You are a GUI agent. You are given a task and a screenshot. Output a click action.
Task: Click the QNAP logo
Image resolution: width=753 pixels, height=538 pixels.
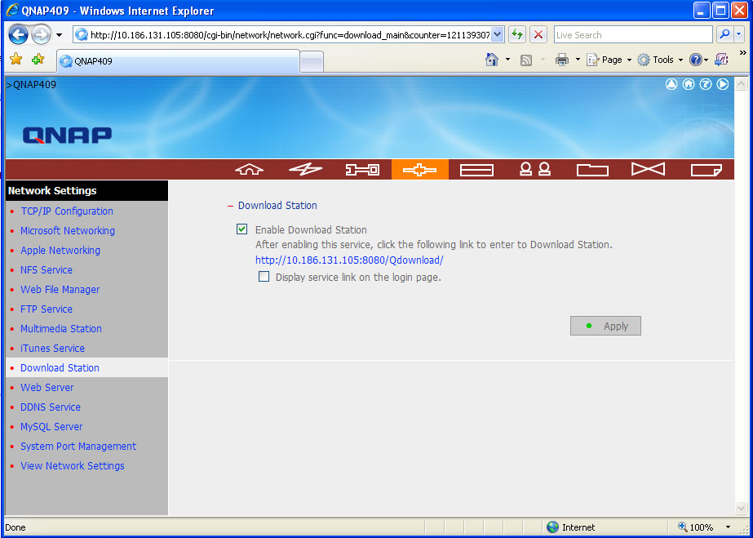click(67, 135)
